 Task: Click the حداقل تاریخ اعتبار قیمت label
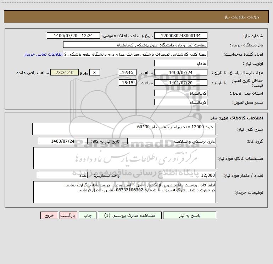(247, 83)
